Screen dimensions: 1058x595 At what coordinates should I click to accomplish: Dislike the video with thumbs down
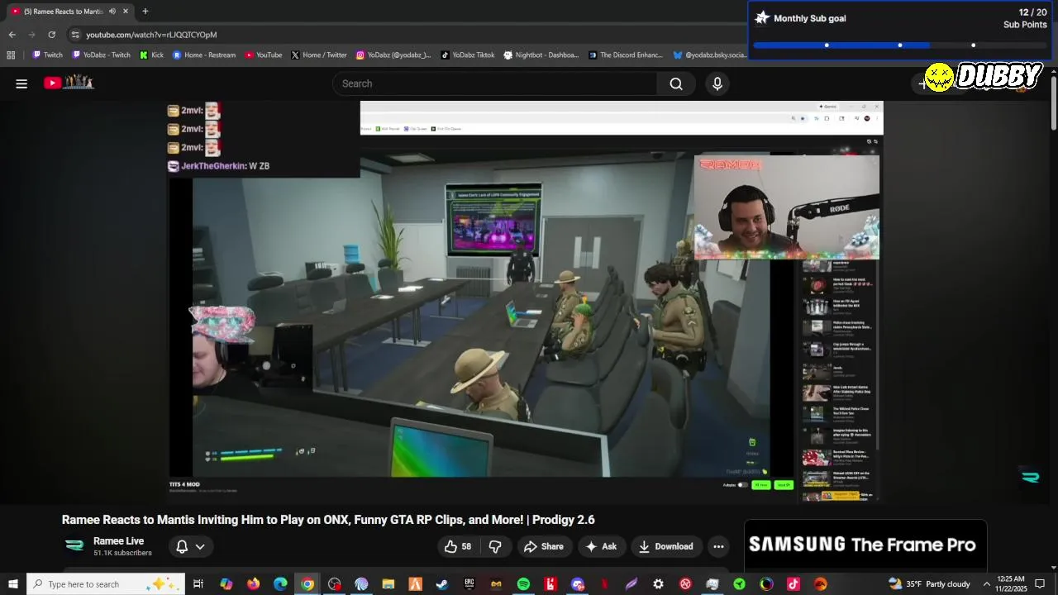click(495, 546)
